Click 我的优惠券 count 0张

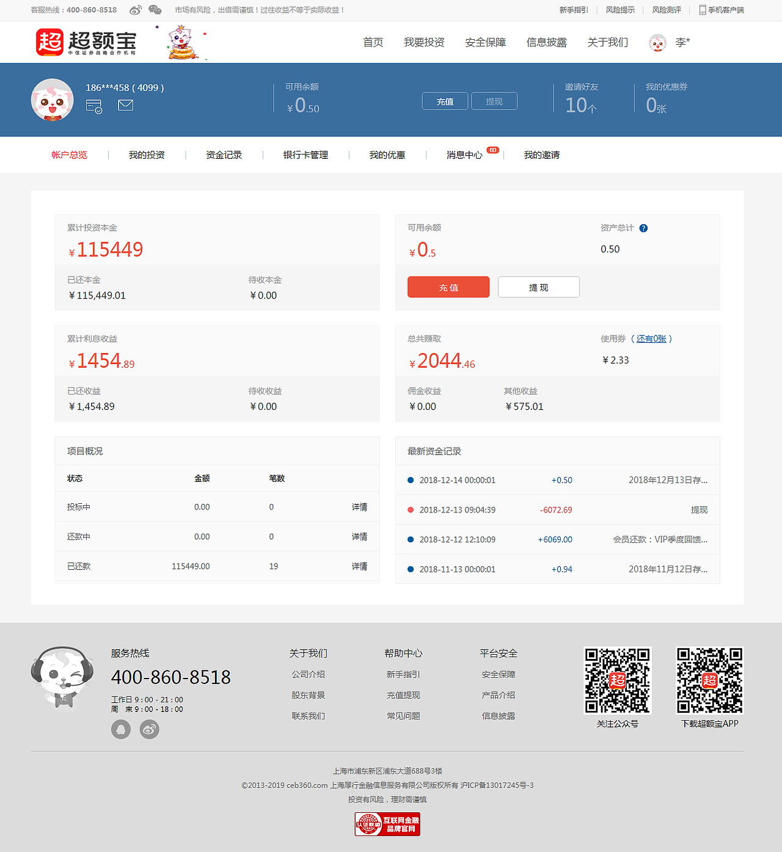click(656, 106)
